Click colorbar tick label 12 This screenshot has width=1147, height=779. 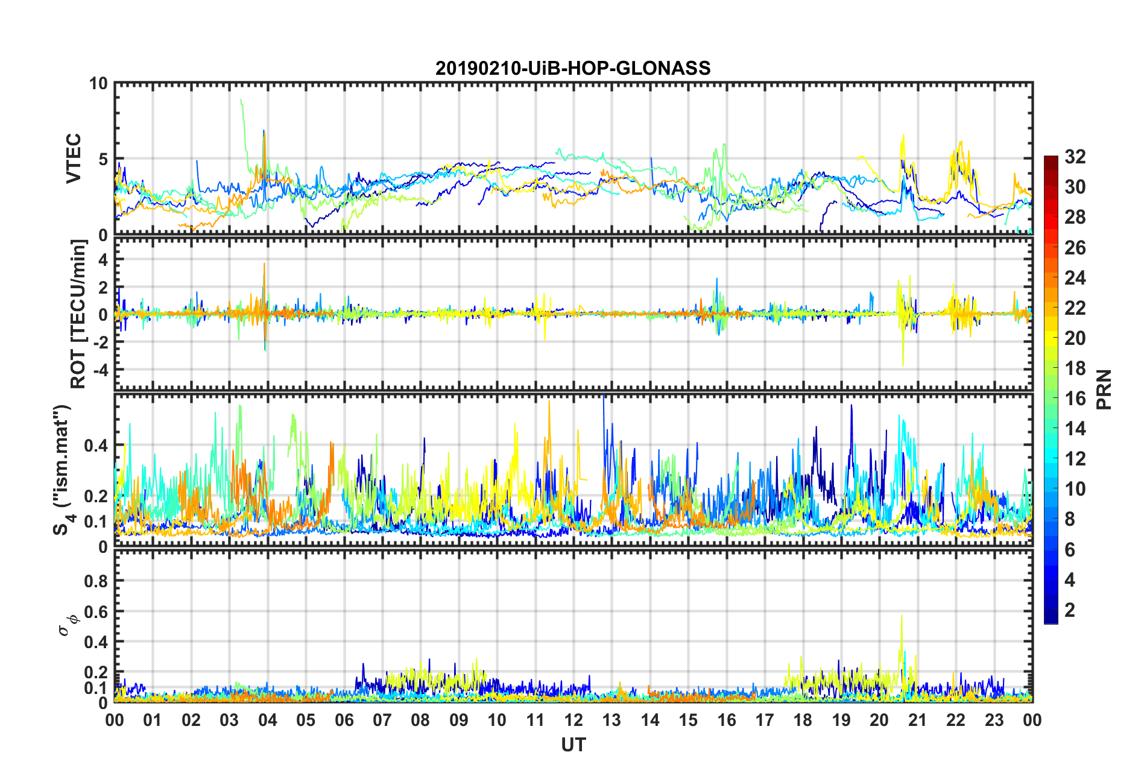[x=1075, y=459]
